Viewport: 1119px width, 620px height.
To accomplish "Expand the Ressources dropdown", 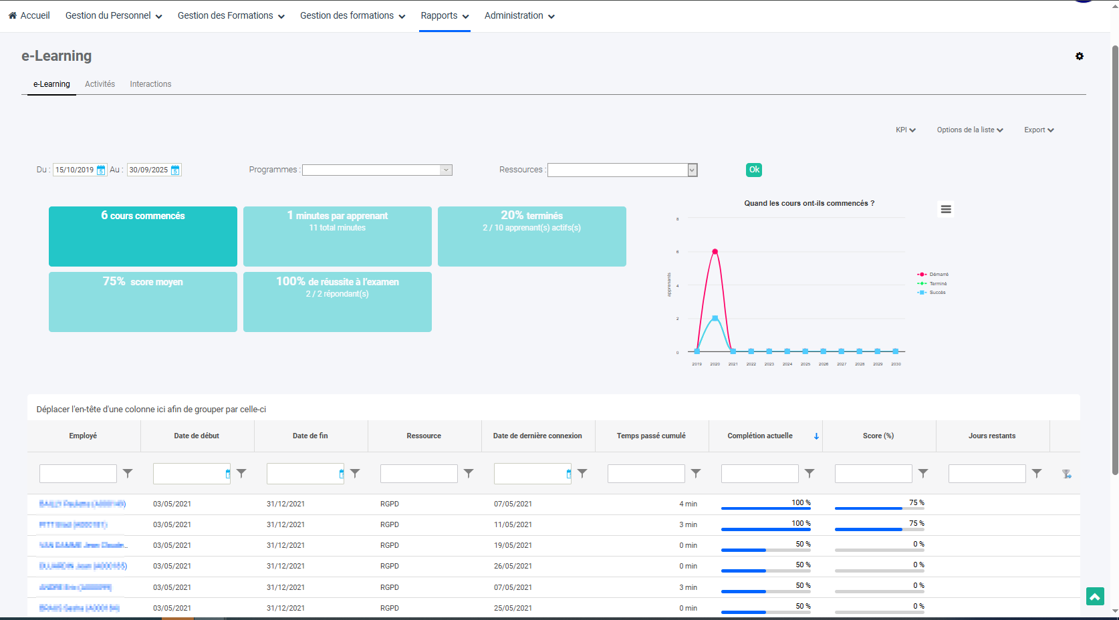I will pyautogui.click(x=692, y=170).
